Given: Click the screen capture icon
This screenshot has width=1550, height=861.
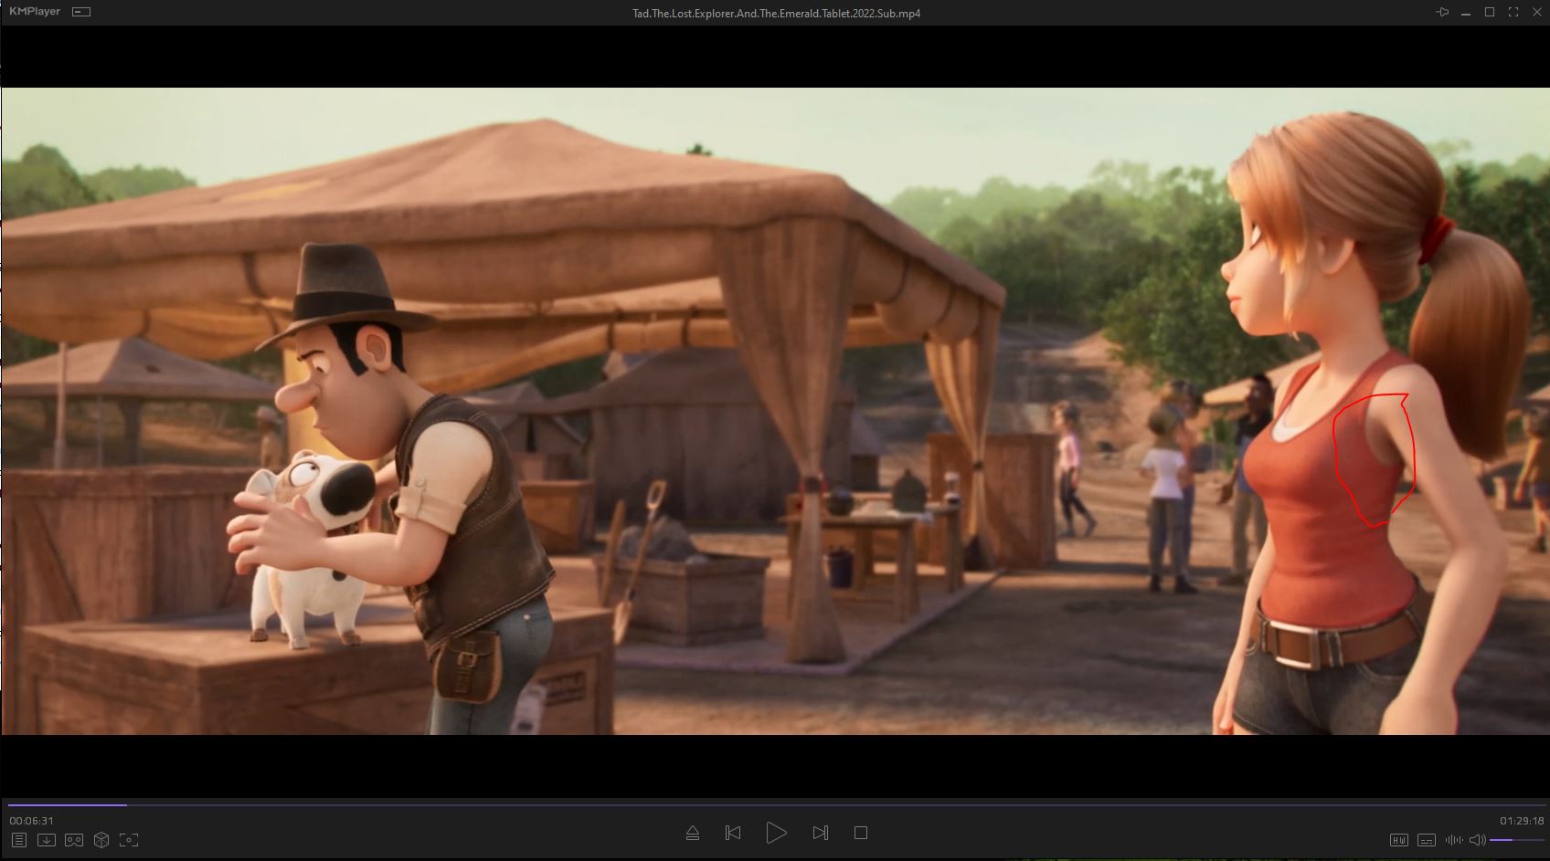Looking at the screenshot, I should [129, 840].
